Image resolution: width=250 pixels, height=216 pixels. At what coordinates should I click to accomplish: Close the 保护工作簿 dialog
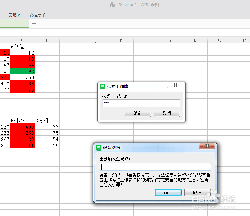(175, 85)
